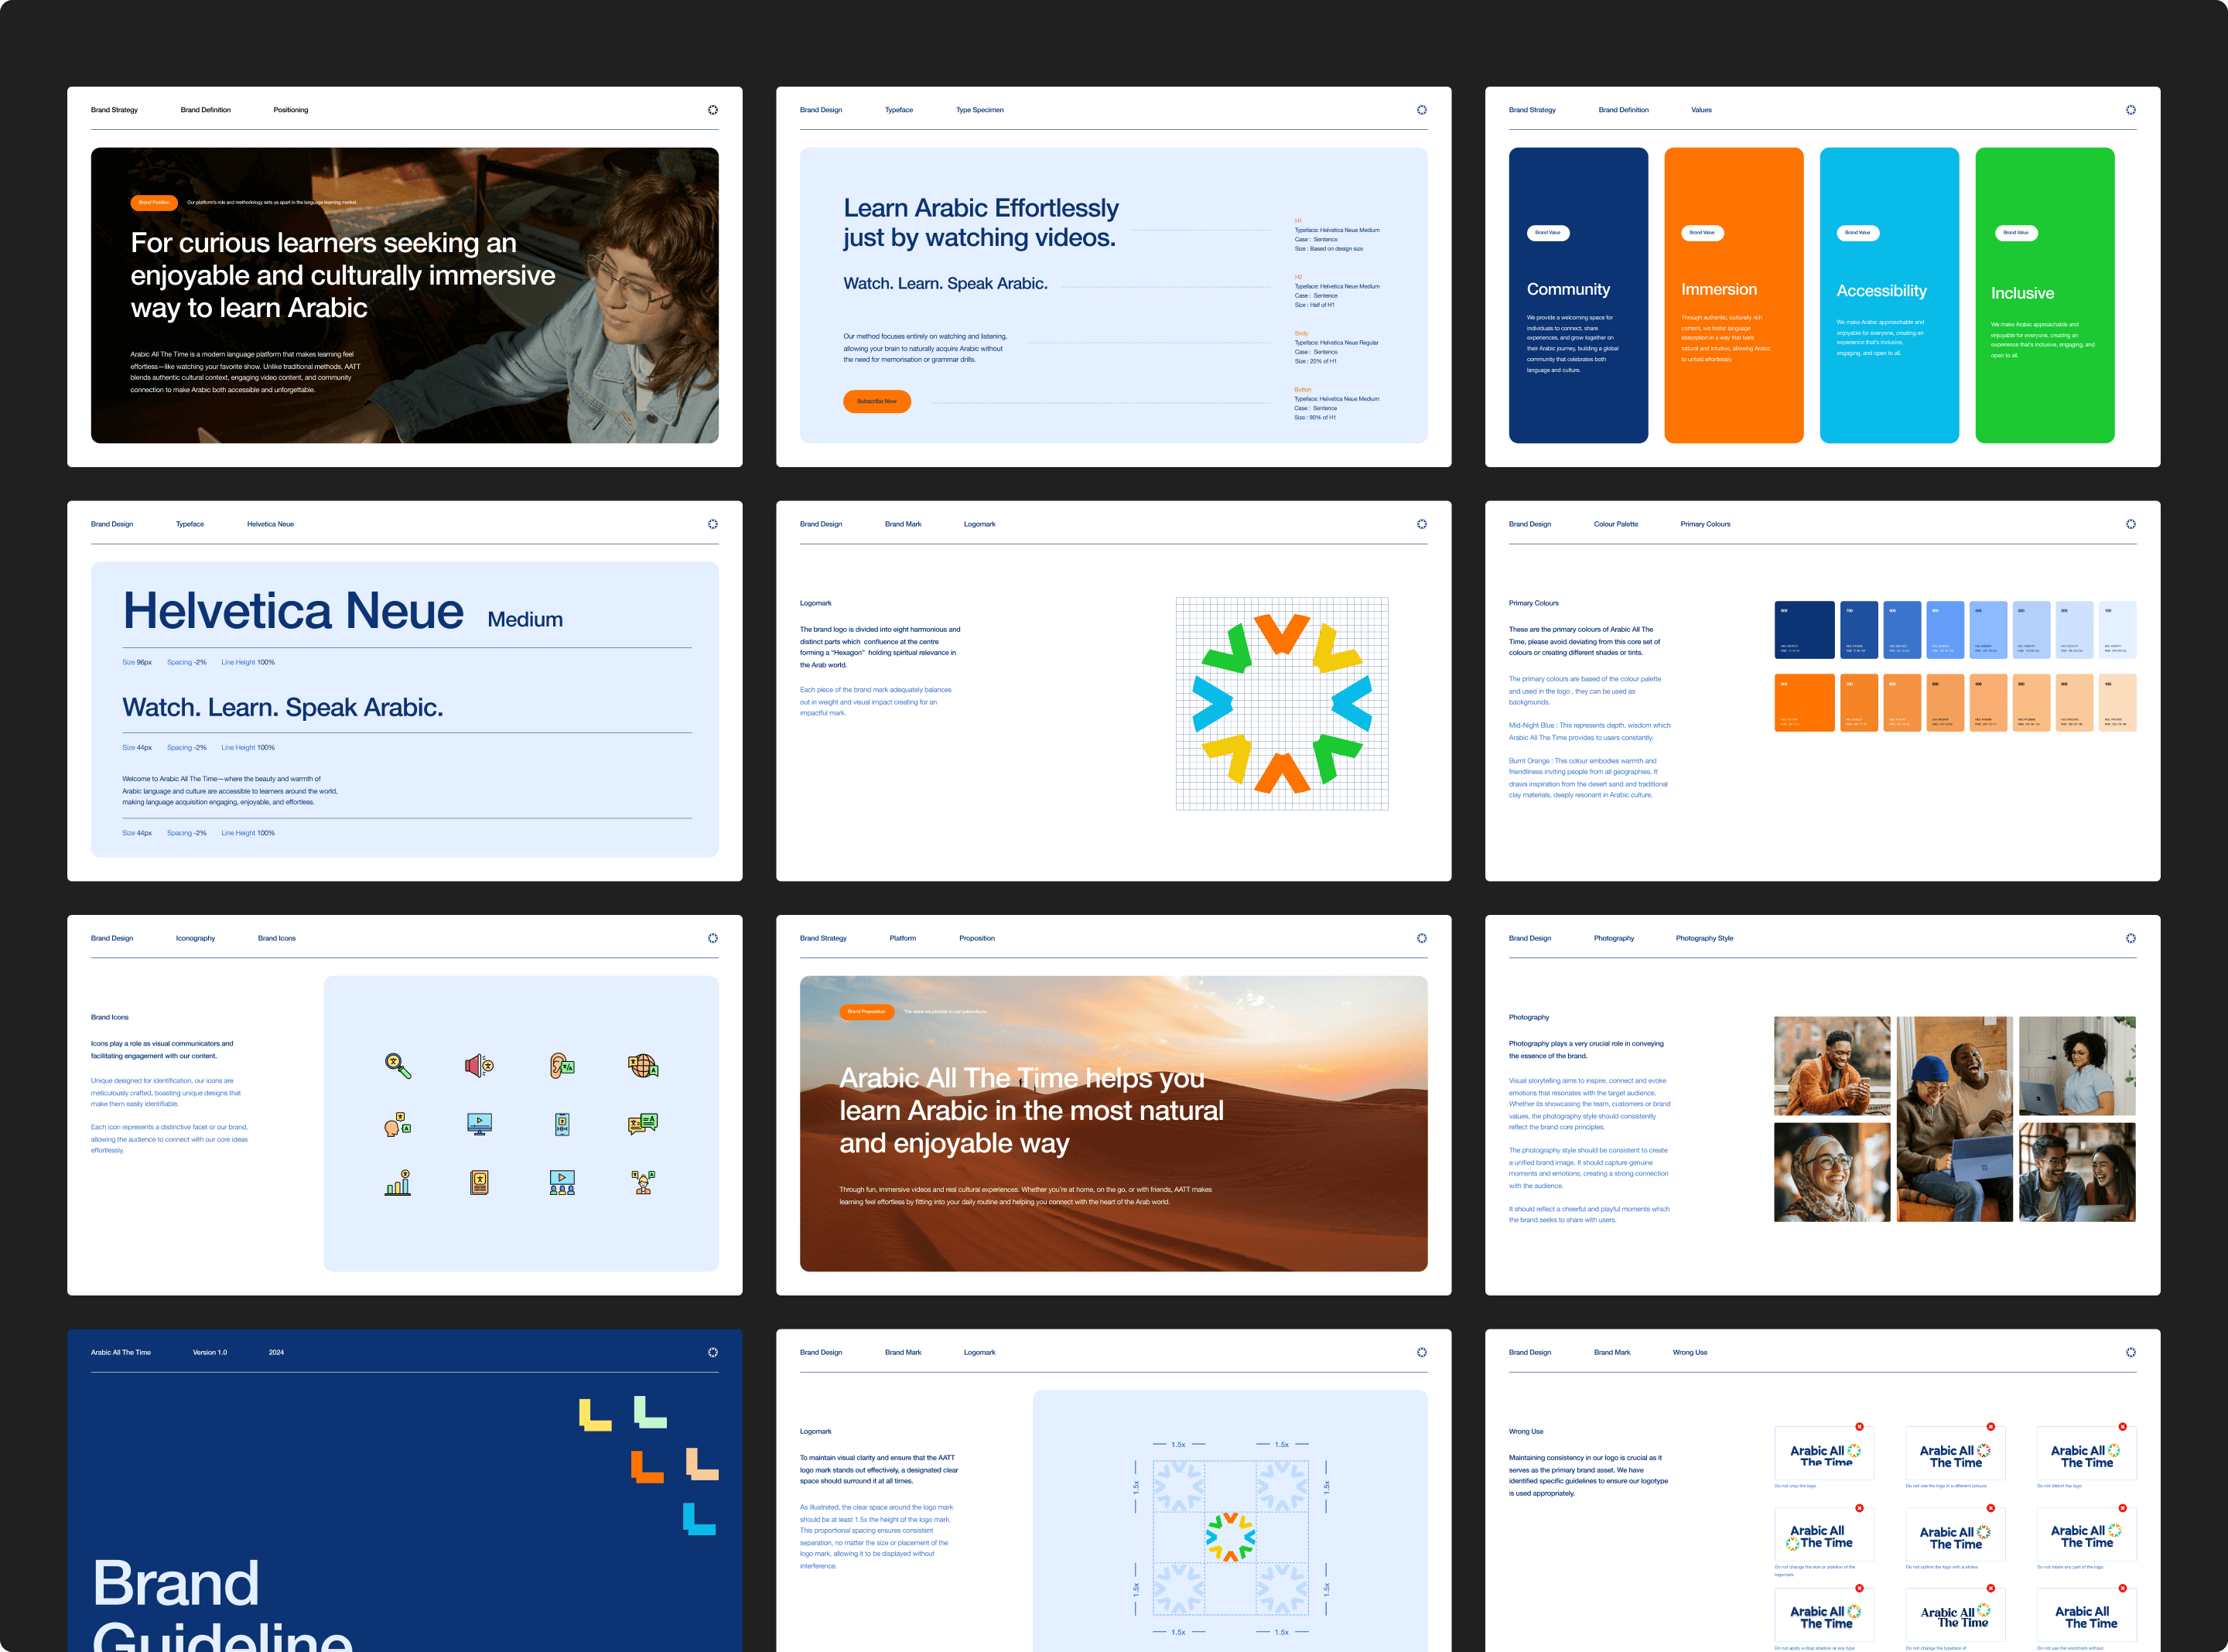The image size is (2228, 1652).
Task: Select the Values header label
Action: (1701, 110)
